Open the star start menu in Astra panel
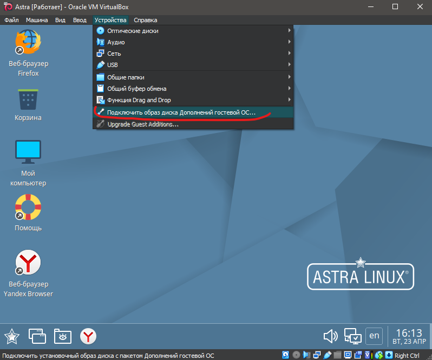This screenshot has width=432, height=360. pos(12,336)
